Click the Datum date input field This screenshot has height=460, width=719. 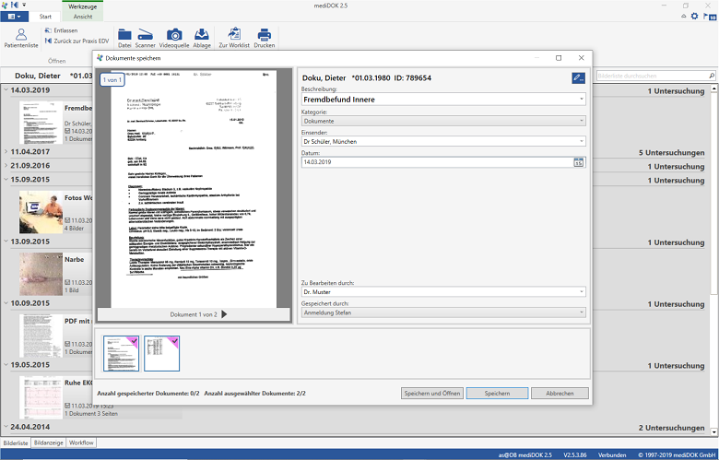coord(436,162)
